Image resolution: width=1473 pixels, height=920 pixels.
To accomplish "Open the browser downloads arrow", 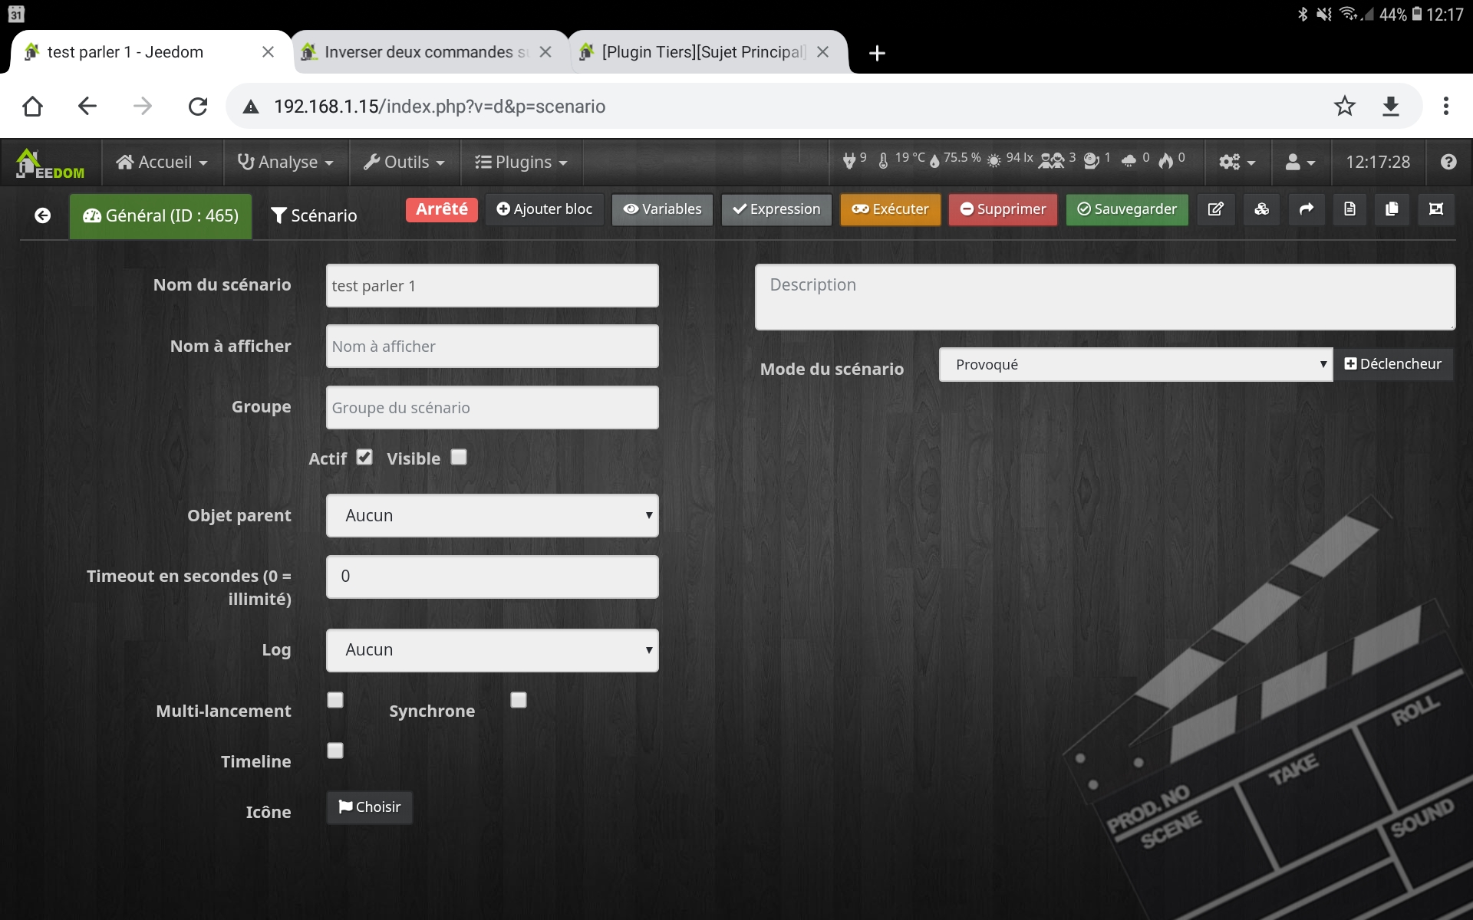I will coord(1391,106).
